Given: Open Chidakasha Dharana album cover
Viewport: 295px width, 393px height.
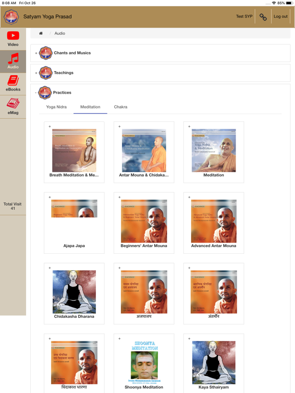Looking at the screenshot, I should (x=74, y=292).
